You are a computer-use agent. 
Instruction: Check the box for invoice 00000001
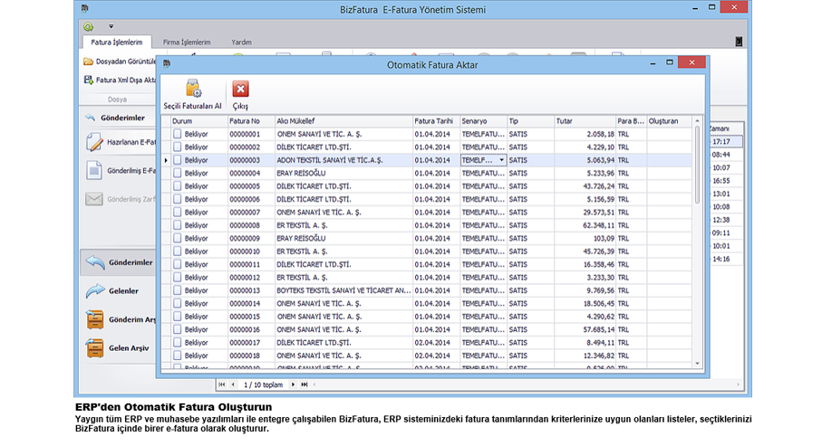178,134
